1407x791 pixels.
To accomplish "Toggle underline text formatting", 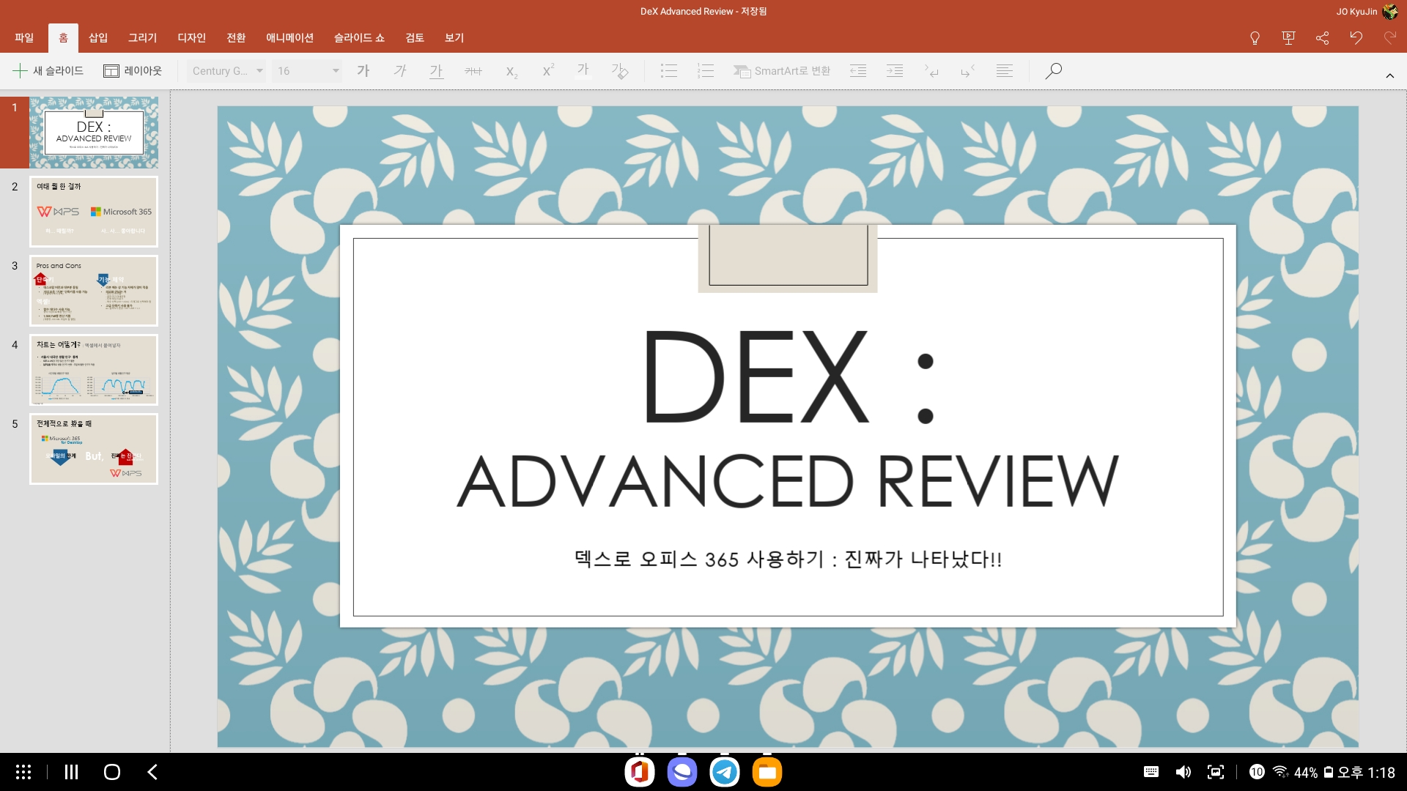I will tap(437, 71).
